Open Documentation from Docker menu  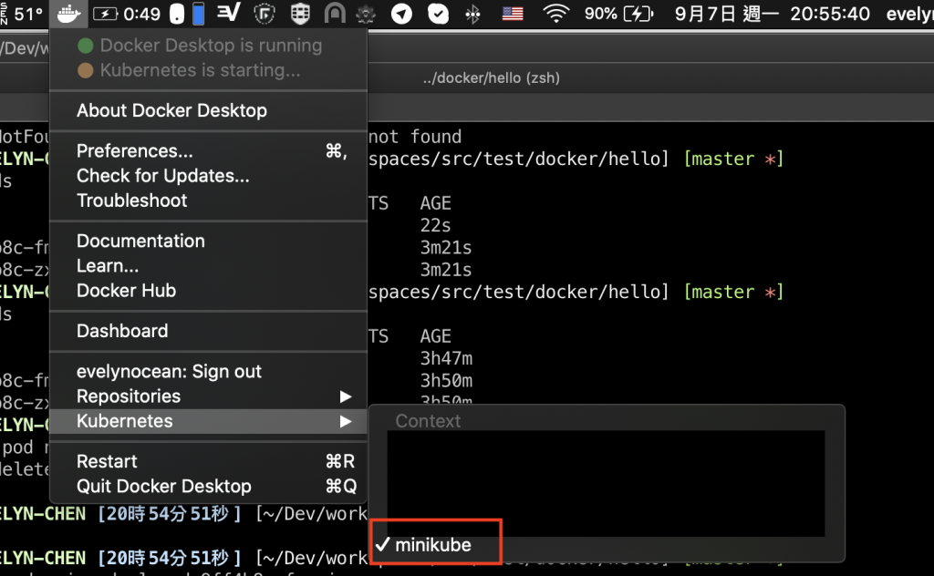[x=208, y=241]
